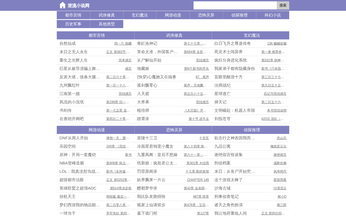346x216 pixels.
Task: Open the novel 从尸解仙开始
Action: [x=149, y=60]
